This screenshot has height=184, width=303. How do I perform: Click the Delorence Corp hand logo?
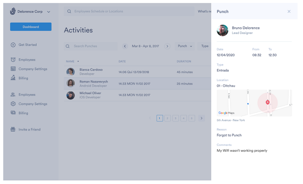coord(13,11)
